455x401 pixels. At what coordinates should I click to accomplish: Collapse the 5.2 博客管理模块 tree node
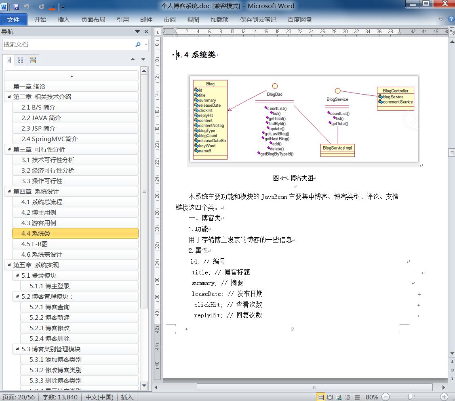coord(17,297)
